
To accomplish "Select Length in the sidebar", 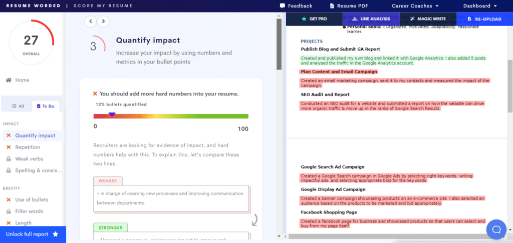I will (23, 223).
